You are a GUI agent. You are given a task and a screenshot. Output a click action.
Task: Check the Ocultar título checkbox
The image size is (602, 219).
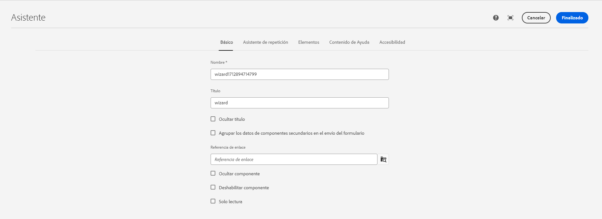click(x=213, y=119)
